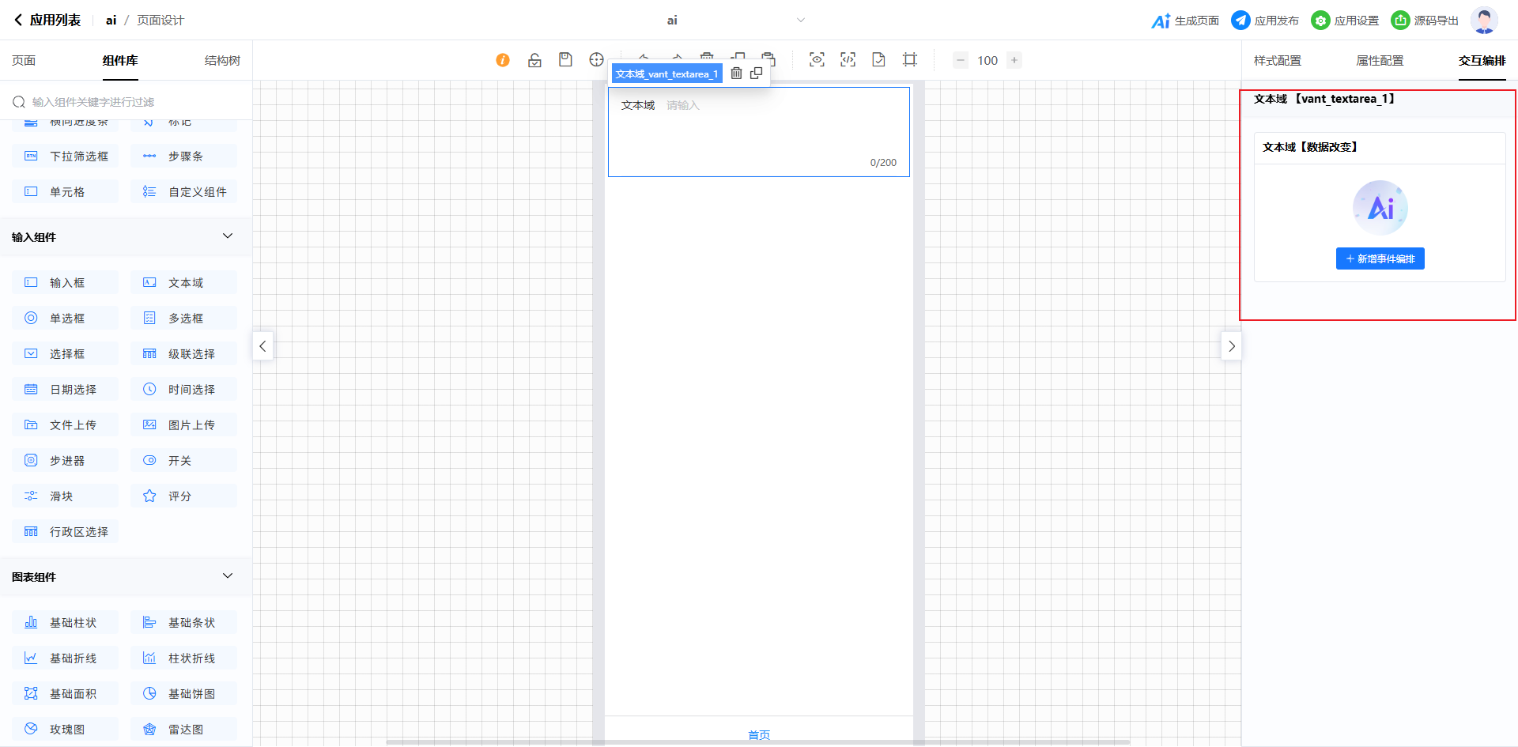The height and width of the screenshot is (747, 1518).
Task: Click the 新增事件编排 button
Action: tap(1380, 259)
